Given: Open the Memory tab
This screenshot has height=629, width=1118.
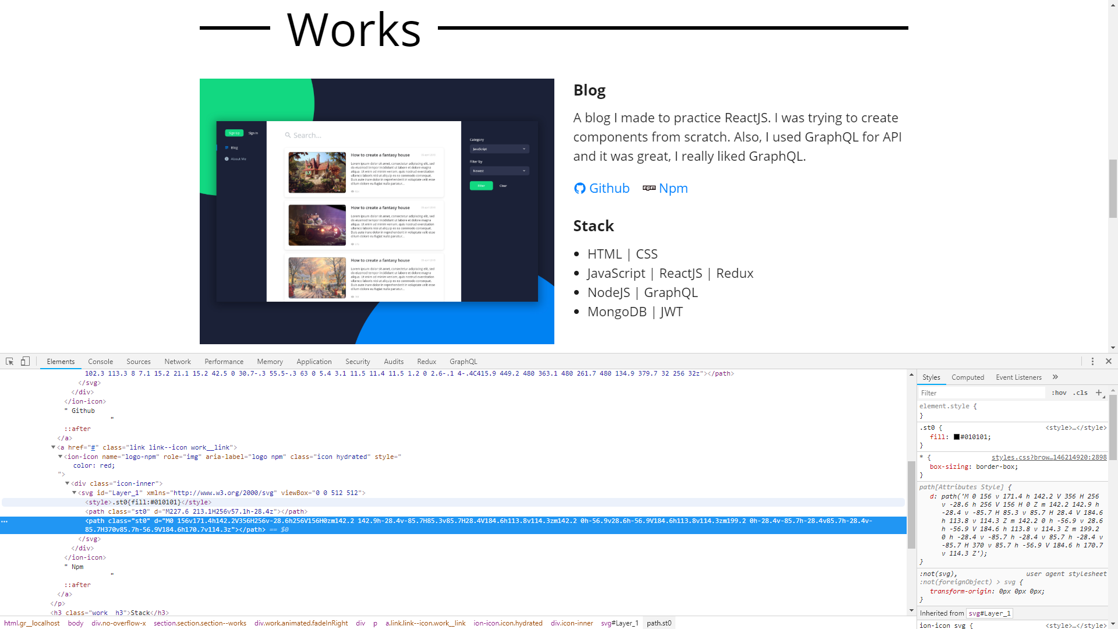Looking at the screenshot, I should pos(270,362).
